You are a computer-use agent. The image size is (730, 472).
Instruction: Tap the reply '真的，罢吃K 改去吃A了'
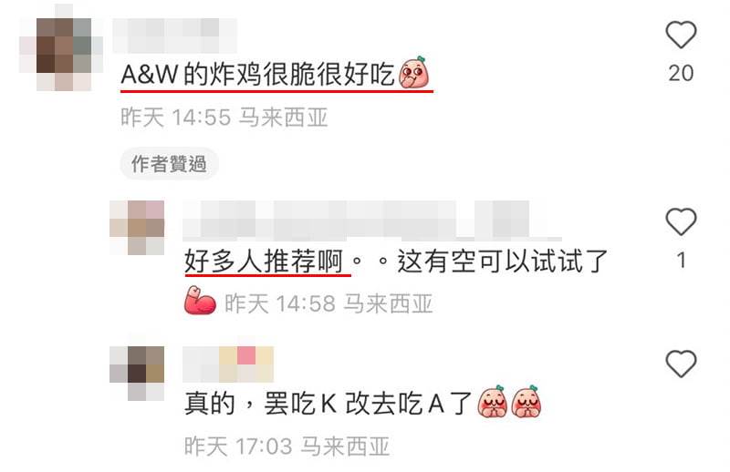click(328, 403)
